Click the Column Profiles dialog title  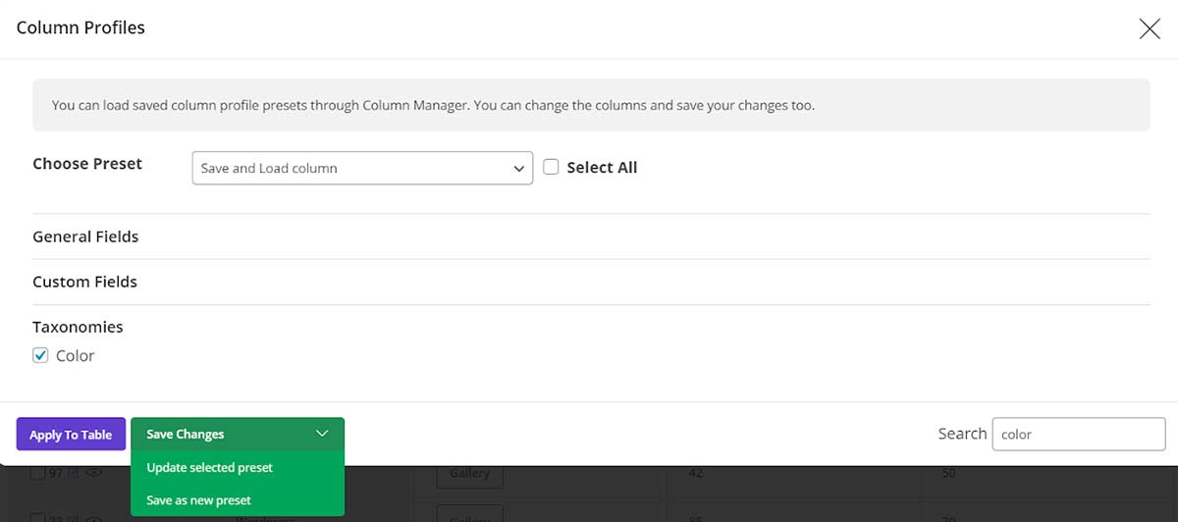coord(80,27)
